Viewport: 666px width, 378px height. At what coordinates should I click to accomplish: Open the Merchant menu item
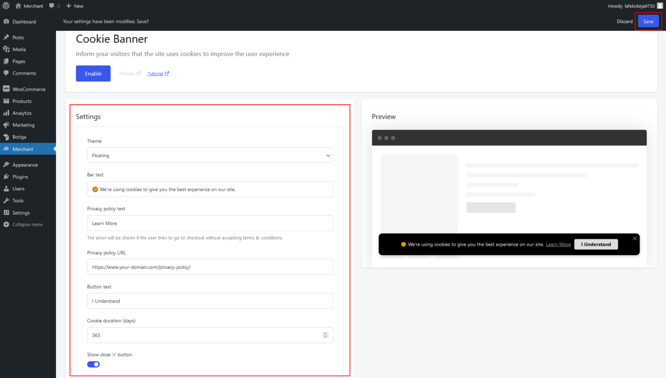tap(28, 149)
